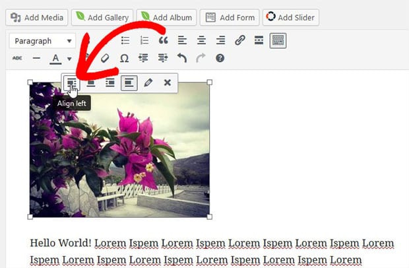Screen dimensions: 409x268
Task: Select no alignment for the image
Action: pyautogui.click(x=129, y=83)
